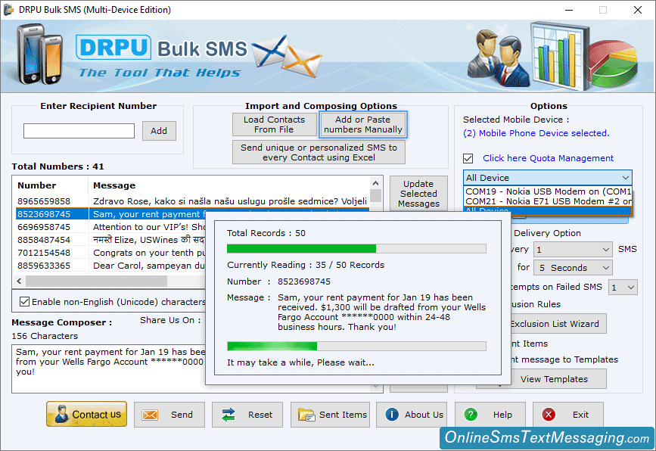Click the pie chart graphic in banner
The image size is (656, 451).
click(x=614, y=64)
